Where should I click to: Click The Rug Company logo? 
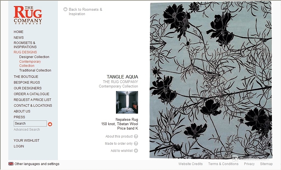[x=28, y=15]
